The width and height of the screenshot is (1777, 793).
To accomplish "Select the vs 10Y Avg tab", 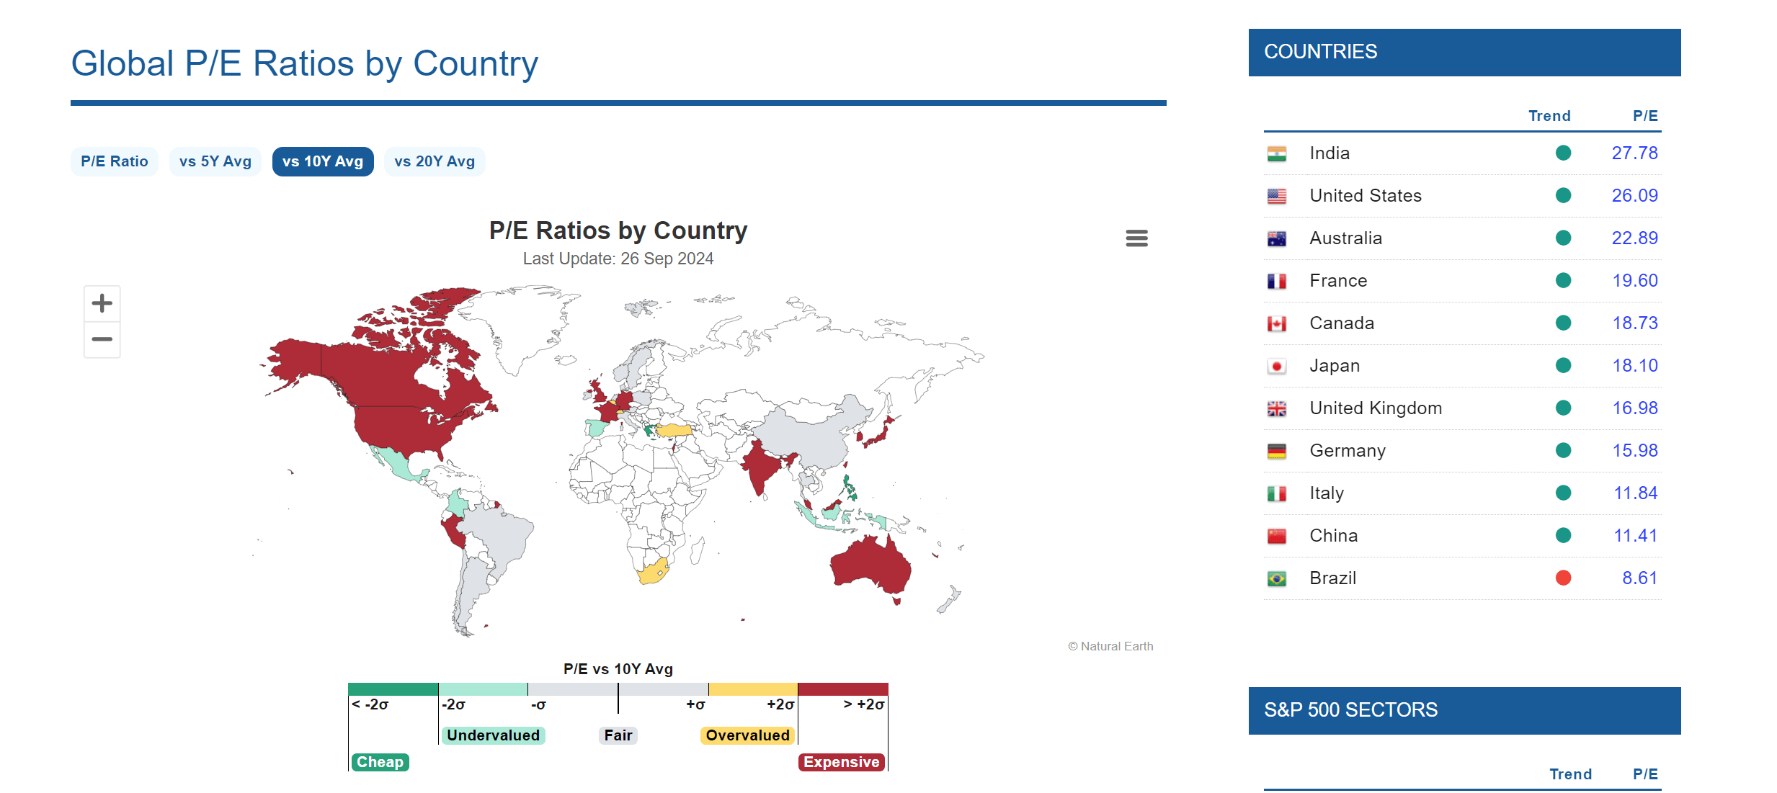I will [322, 161].
